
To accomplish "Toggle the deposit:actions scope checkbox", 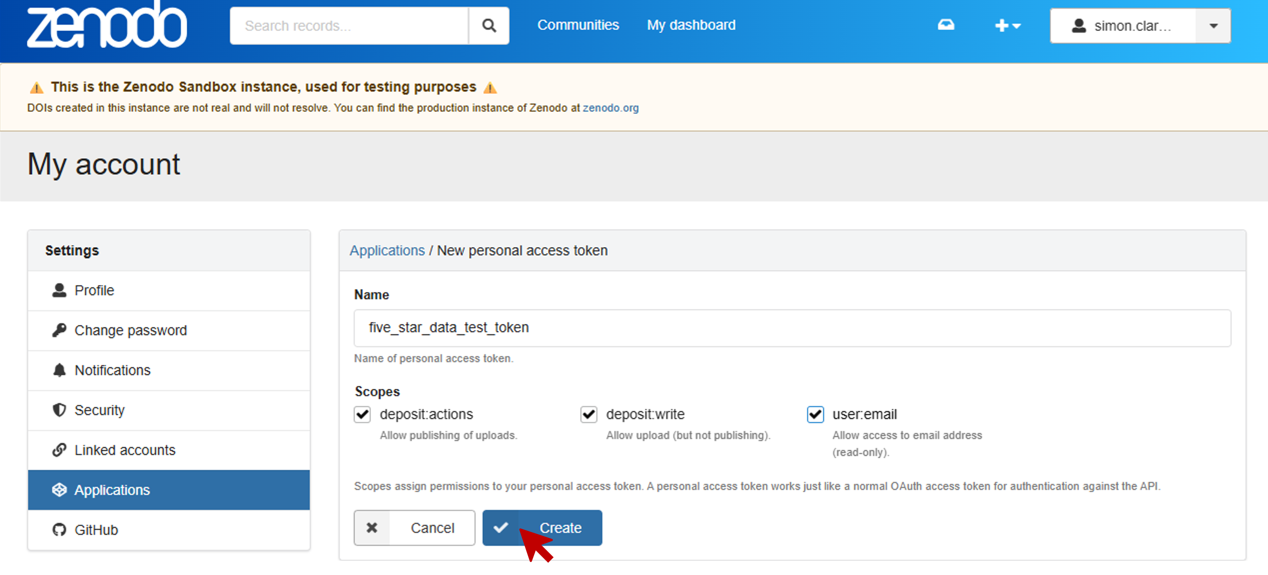I will coord(362,414).
